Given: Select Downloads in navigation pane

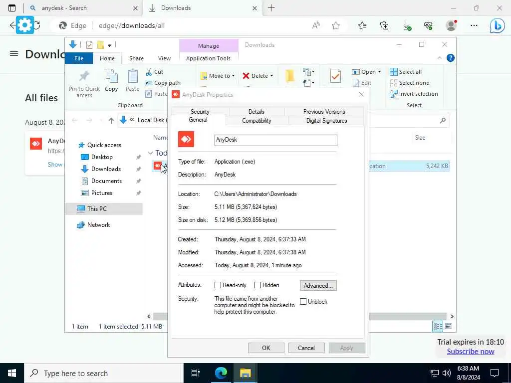Looking at the screenshot, I should click(106, 169).
